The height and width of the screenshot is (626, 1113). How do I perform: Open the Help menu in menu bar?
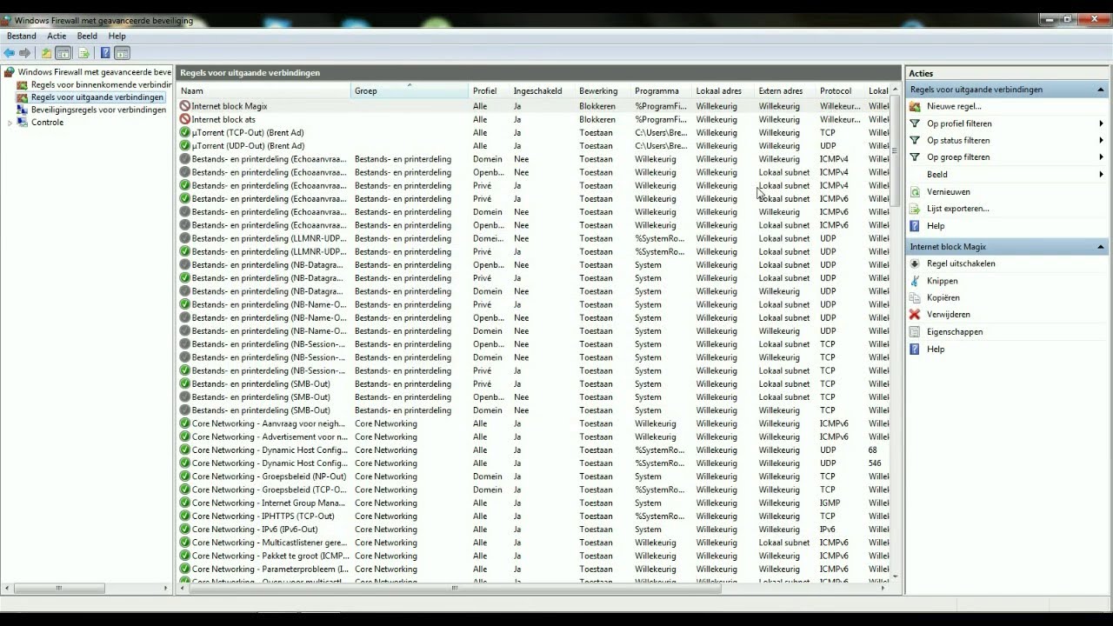(117, 37)
